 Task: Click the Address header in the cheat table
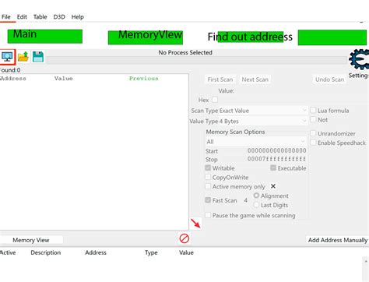(96, 252)
